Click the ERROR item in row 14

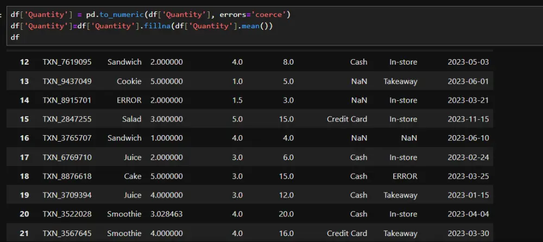129,100
